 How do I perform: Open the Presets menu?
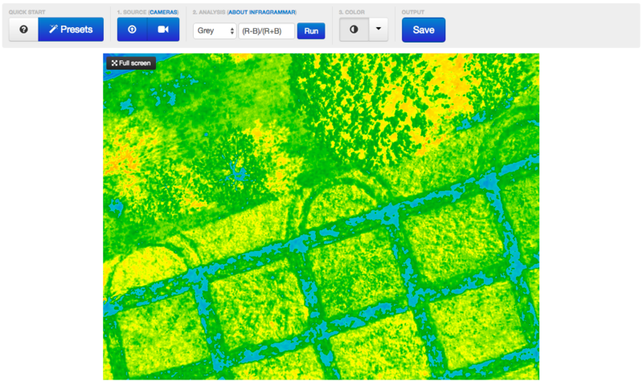click(71, 30)
